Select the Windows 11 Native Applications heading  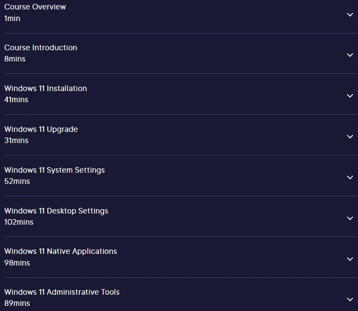click(x=61, y=251)
